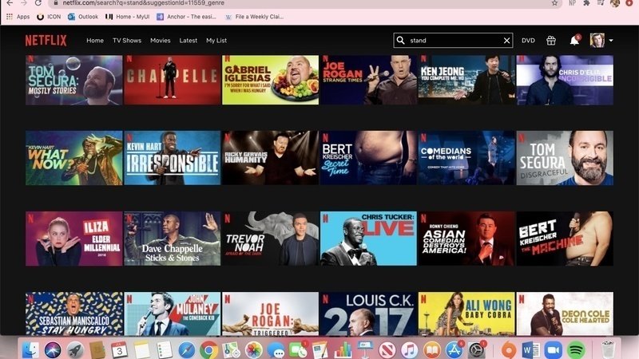The height and width of the screenshot is (359, 639).
Task: Open the Zoom app in the dock
Action: pos(553,349)
